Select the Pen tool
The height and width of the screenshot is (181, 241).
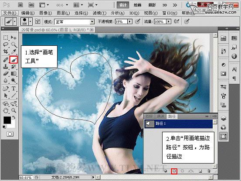[6, 89]
